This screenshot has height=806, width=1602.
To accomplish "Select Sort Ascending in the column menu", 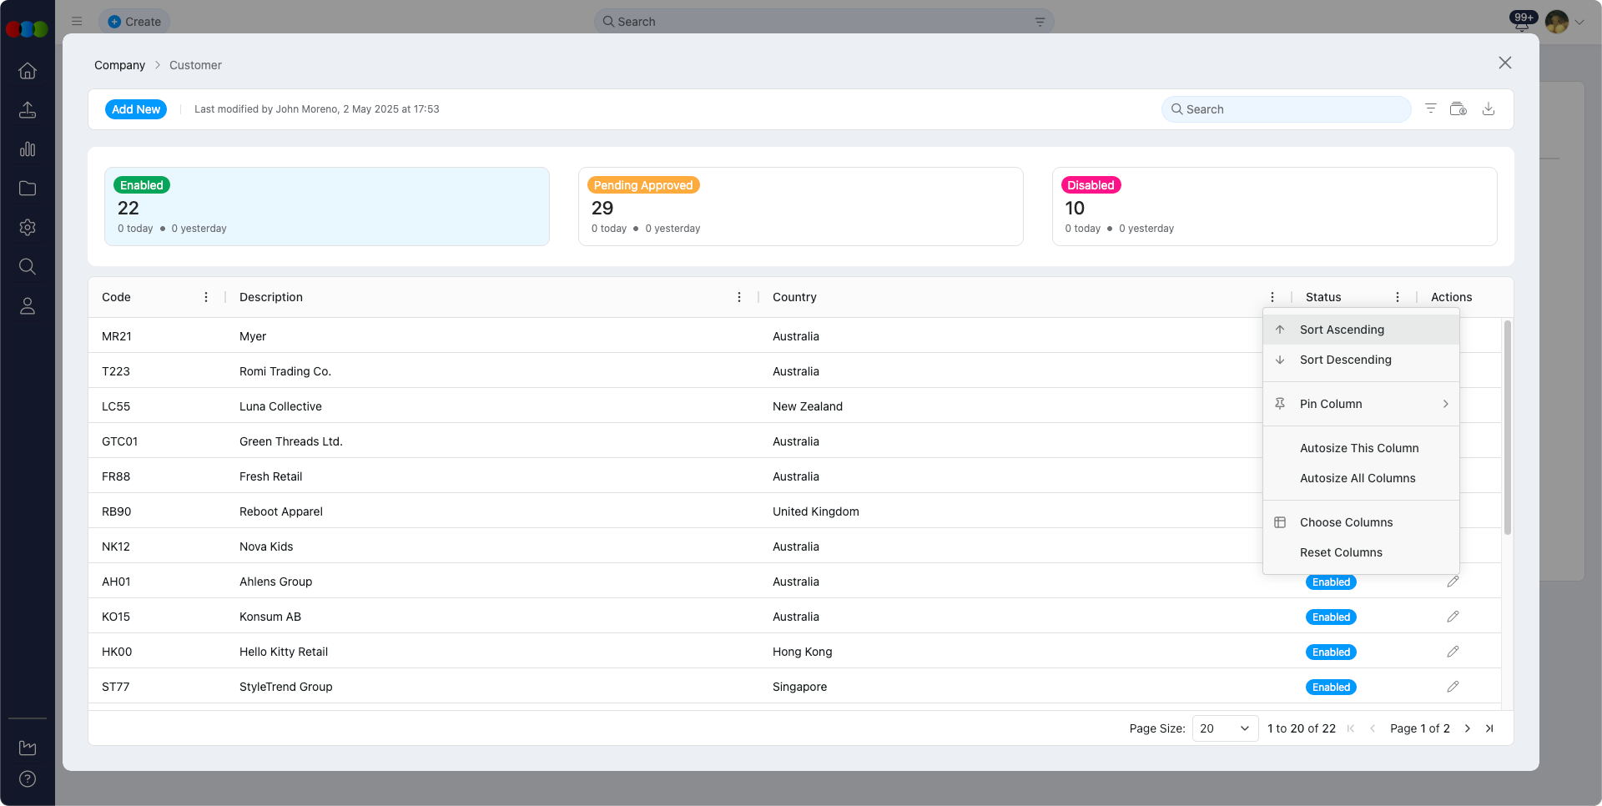I will tap(1341, 330).
